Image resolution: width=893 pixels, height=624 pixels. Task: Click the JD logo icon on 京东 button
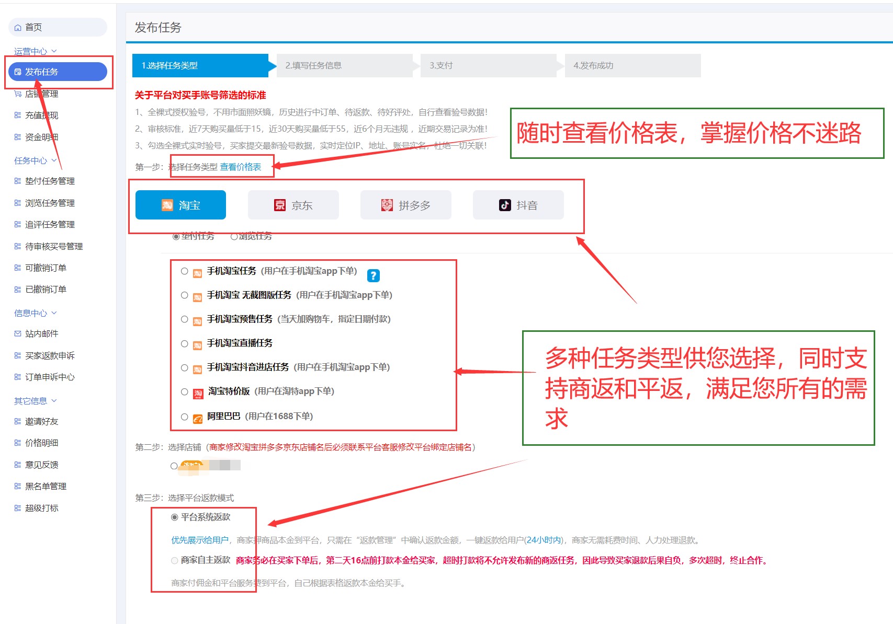(280, 205)
